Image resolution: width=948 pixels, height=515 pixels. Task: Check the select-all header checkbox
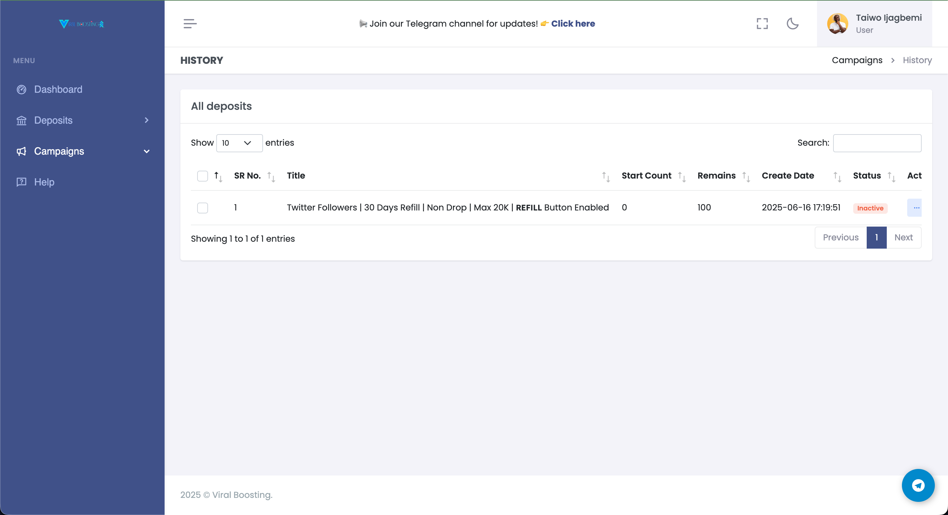tap(202, 176)
